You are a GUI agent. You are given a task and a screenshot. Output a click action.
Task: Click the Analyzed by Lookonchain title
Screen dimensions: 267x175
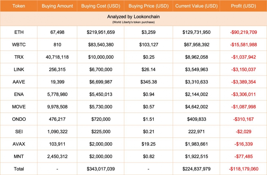[x=133, y=17]
